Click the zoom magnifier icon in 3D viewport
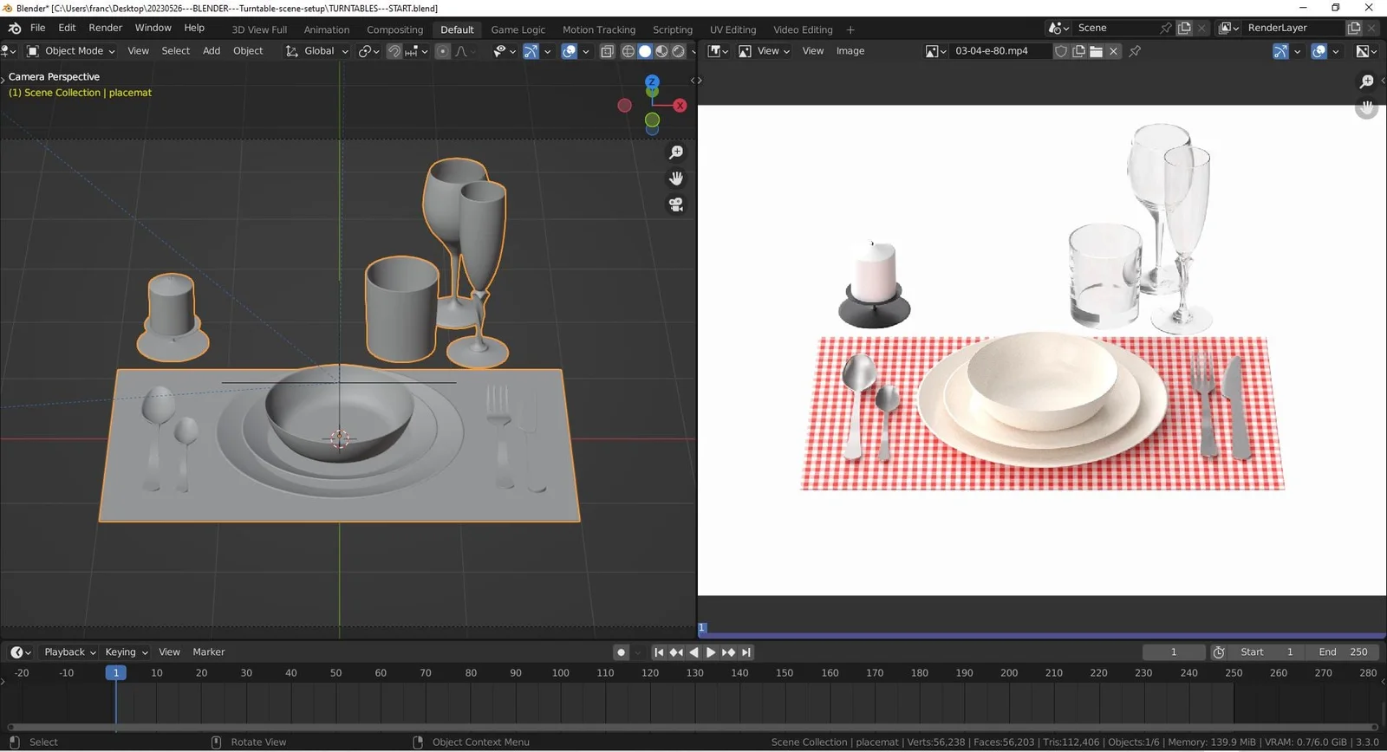 point(676,152)
